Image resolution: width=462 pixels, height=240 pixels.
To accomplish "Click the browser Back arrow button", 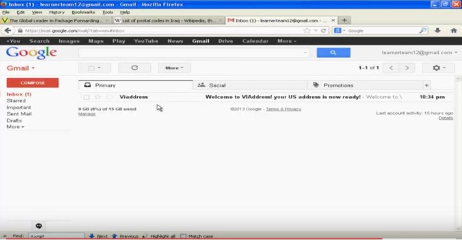I will click(8, 31).
